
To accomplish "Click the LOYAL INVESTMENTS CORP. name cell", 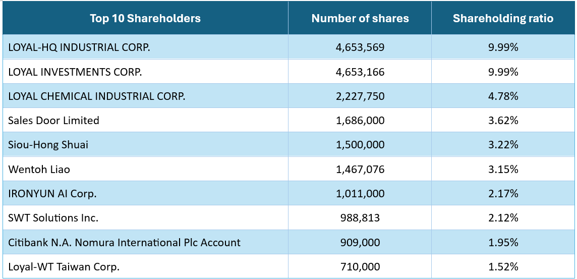I will (x=75, y=72).
